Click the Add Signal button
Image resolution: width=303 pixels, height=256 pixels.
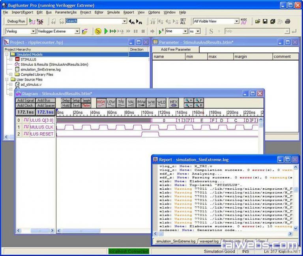click(x=25, y=100)
